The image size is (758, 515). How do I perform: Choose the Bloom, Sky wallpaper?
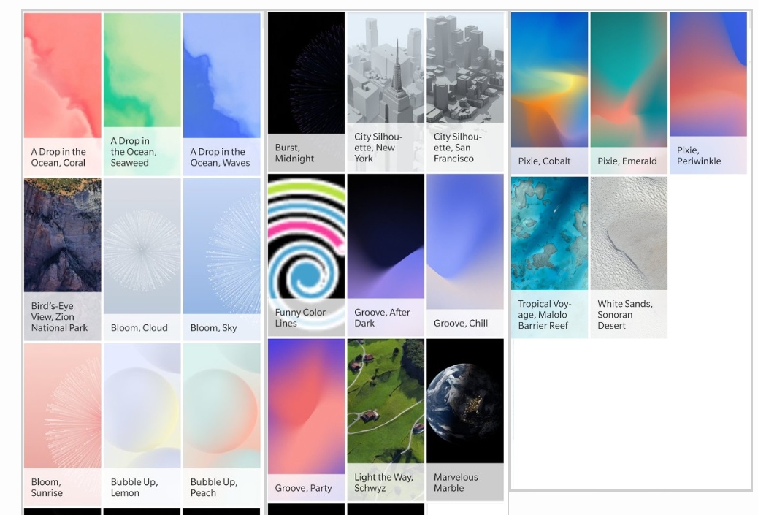tap(221, 259)
